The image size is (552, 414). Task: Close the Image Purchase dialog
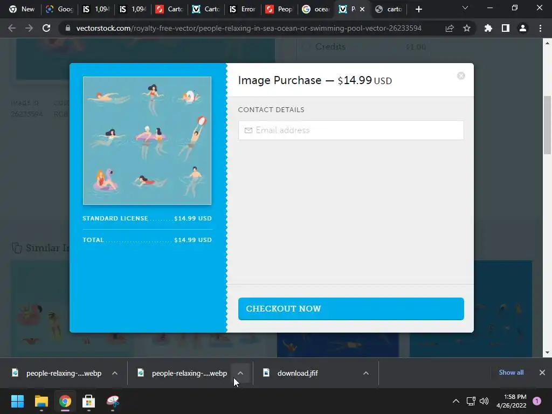461,75
